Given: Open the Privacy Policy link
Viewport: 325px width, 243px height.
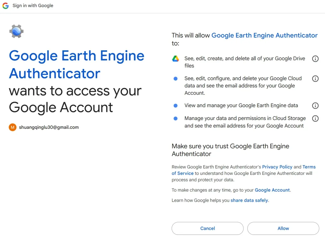Looking at the screenshot, I should (277, 167).
